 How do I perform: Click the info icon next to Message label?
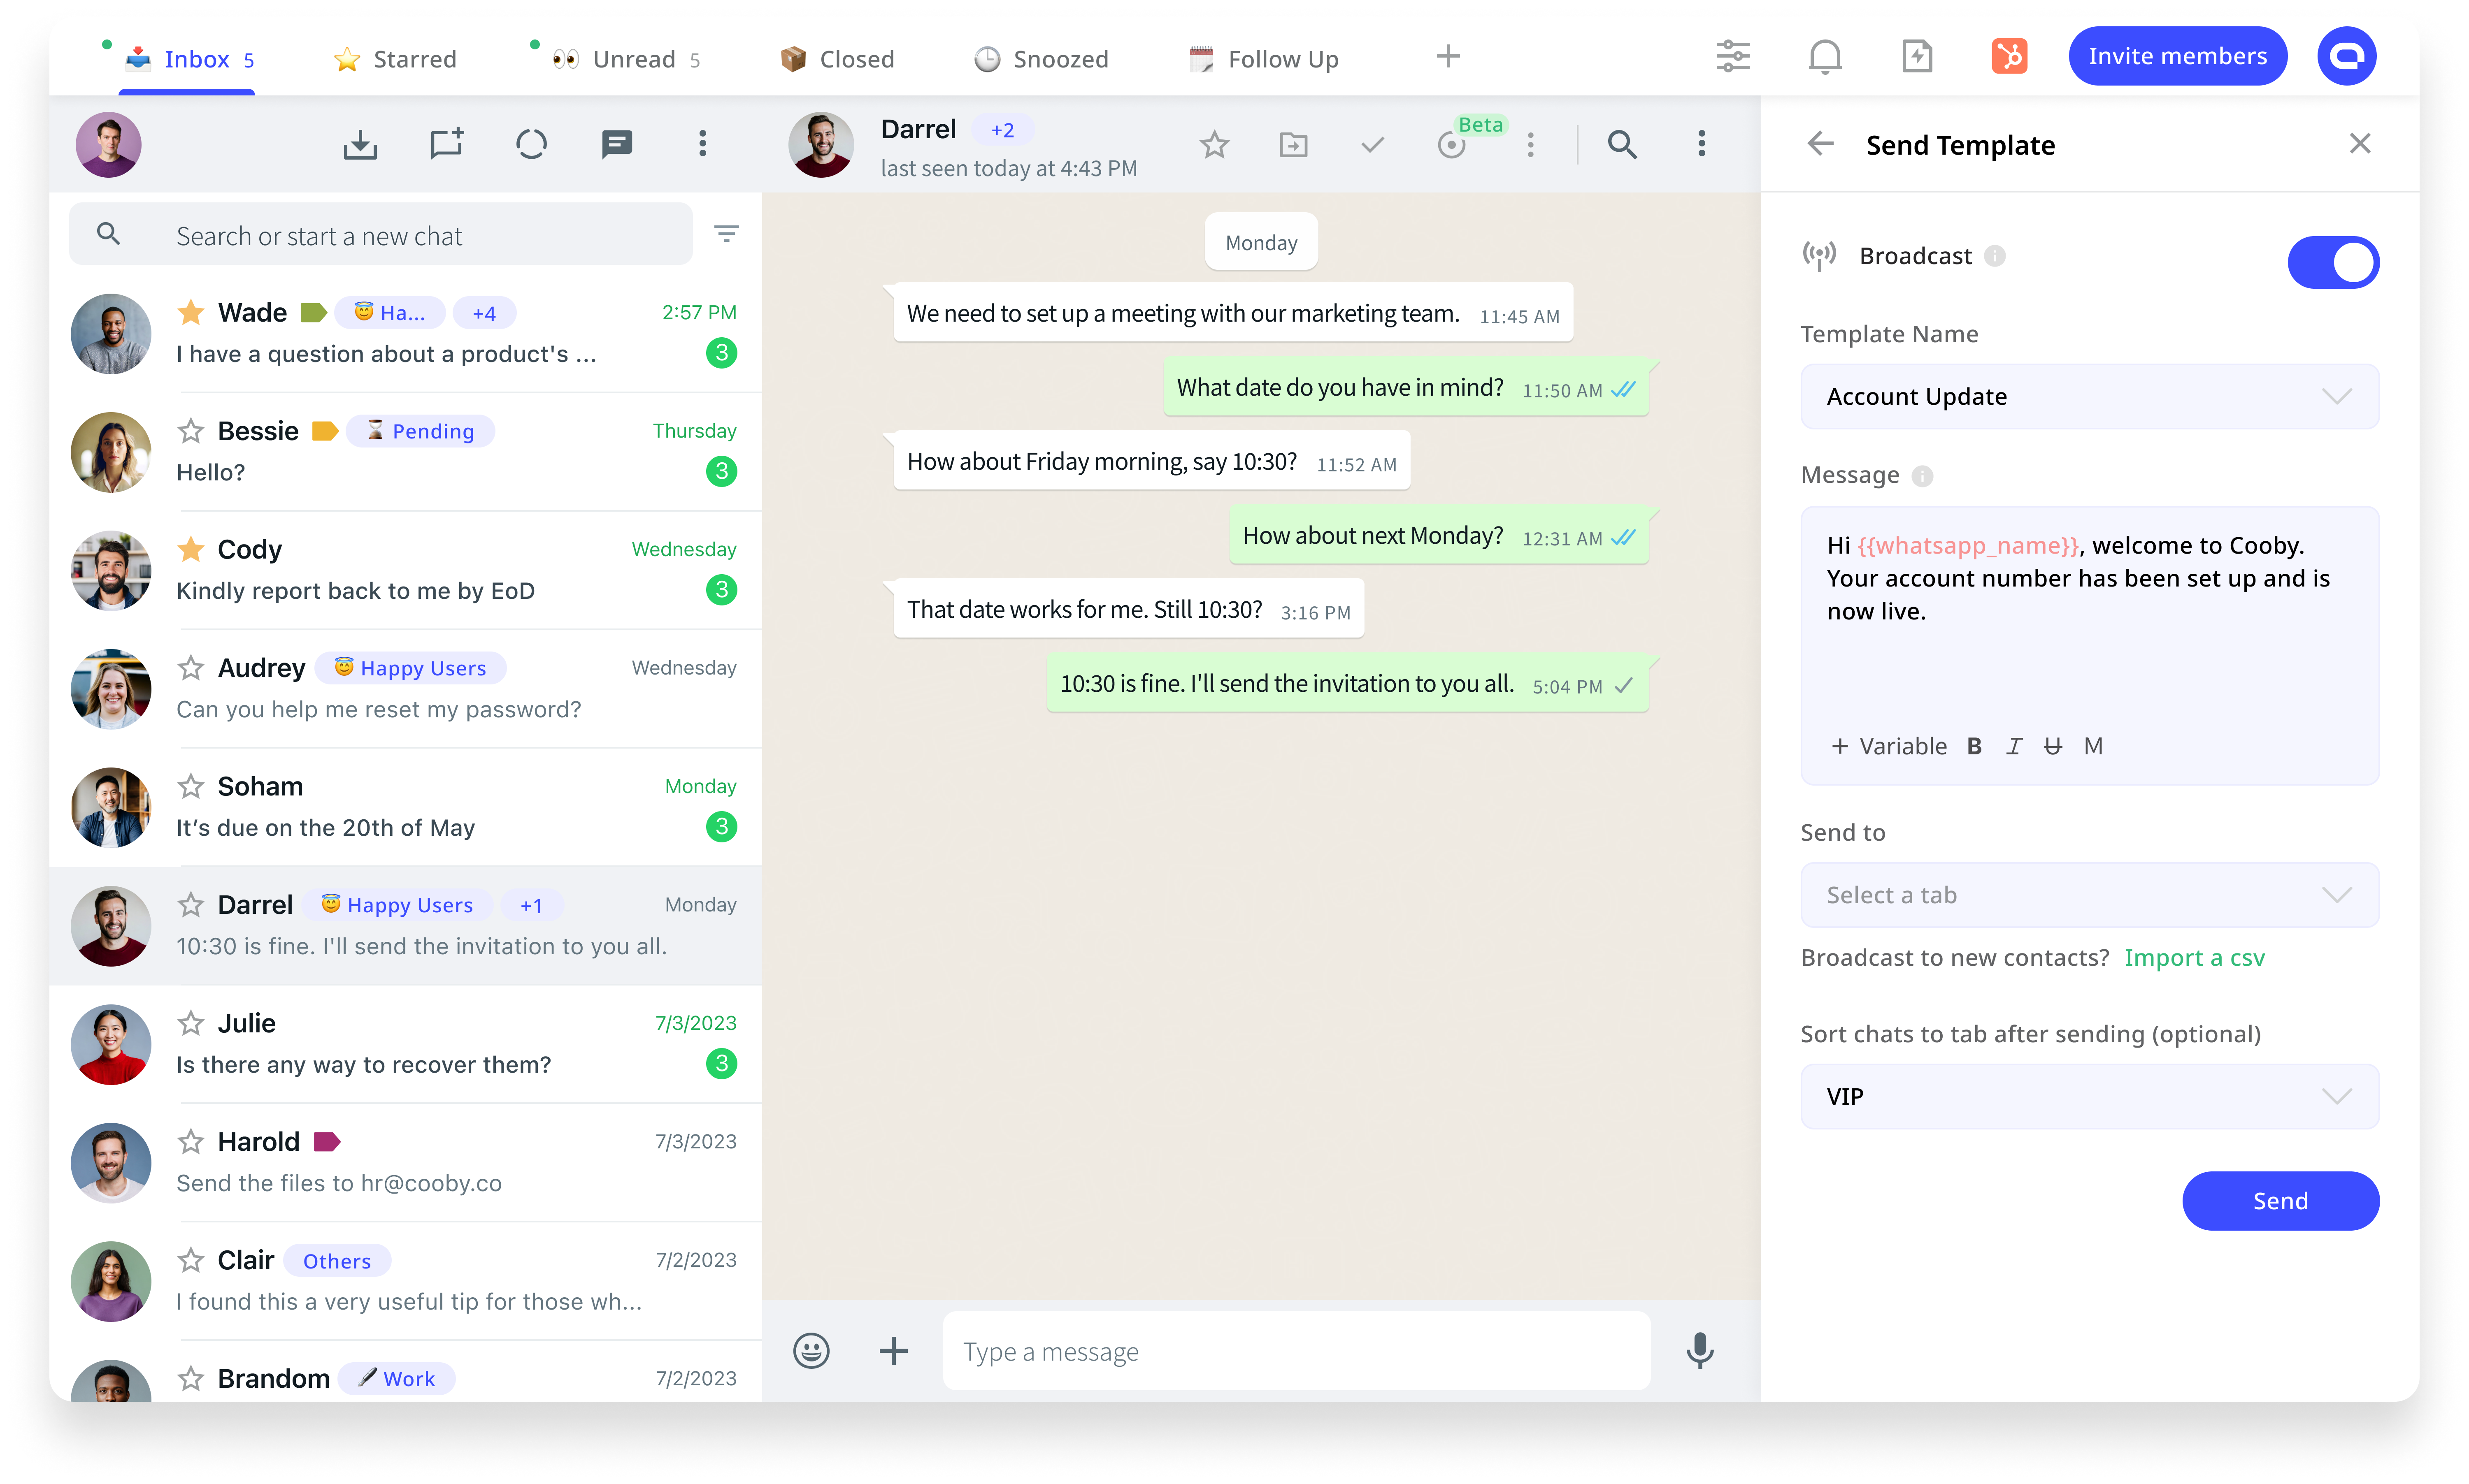tap(1922, 476)
